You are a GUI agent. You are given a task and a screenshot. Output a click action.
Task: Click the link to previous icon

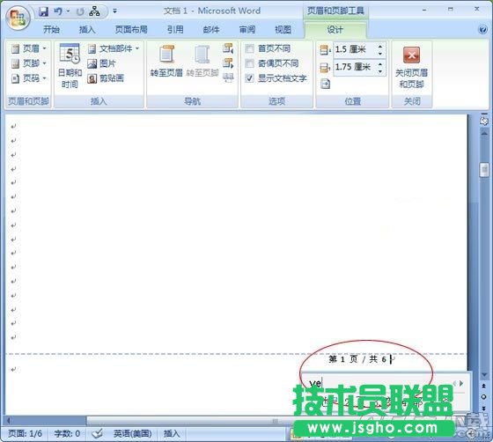click(x=228, y=77)
